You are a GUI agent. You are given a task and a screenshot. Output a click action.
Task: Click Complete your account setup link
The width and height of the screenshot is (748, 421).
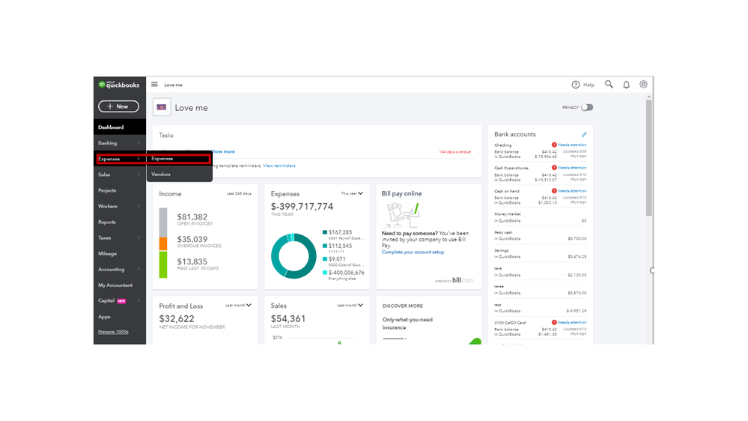pyautogui.click(x=413, y=252)
